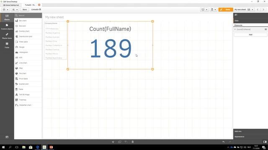Click the copy icon in bottom toolbar
Image resolution: width=268 pixels, height=150 pixels.
pos(119,142)
